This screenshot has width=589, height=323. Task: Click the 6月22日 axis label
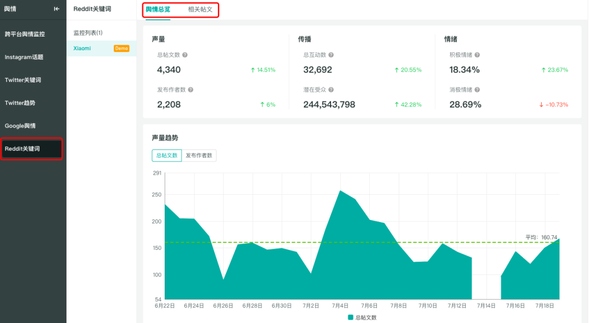[165, 306]
